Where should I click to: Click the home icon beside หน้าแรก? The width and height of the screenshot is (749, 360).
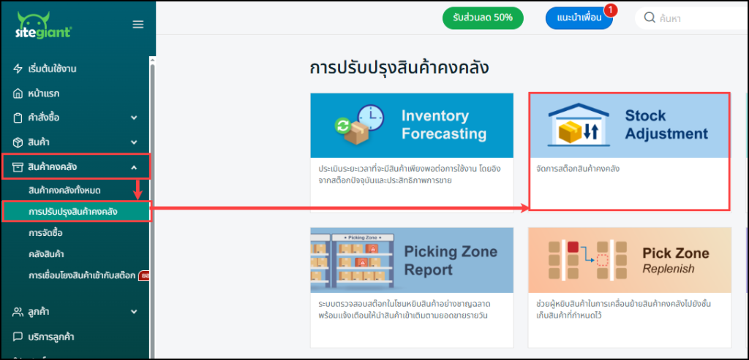[18, 93]
